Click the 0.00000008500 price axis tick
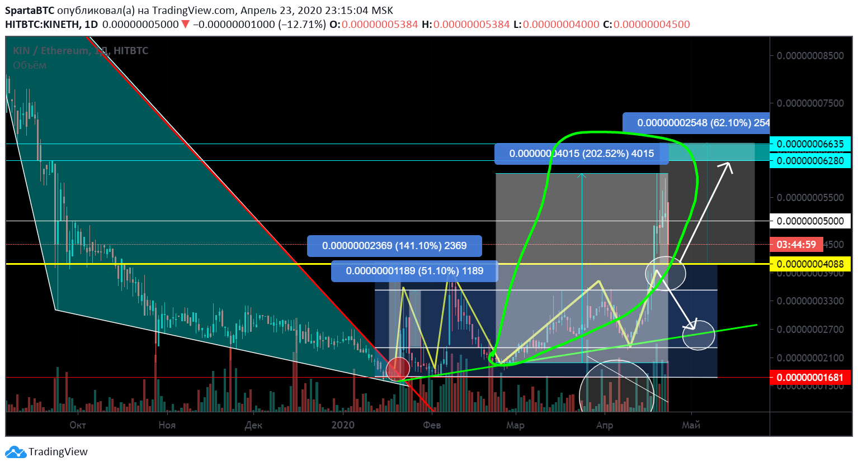The height and width of the screenshot is (467, 858). (810, 56)
